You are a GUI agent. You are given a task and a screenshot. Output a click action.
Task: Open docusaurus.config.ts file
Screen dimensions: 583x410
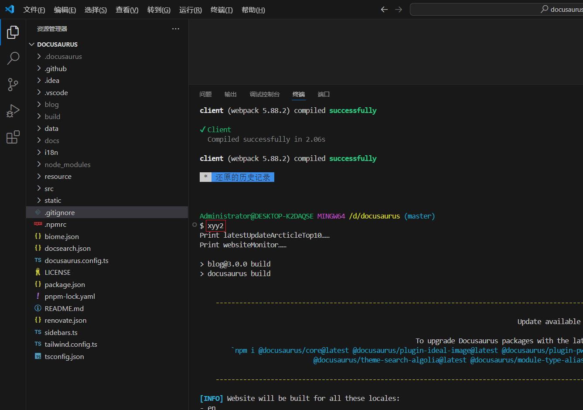[x=107, y=260]
